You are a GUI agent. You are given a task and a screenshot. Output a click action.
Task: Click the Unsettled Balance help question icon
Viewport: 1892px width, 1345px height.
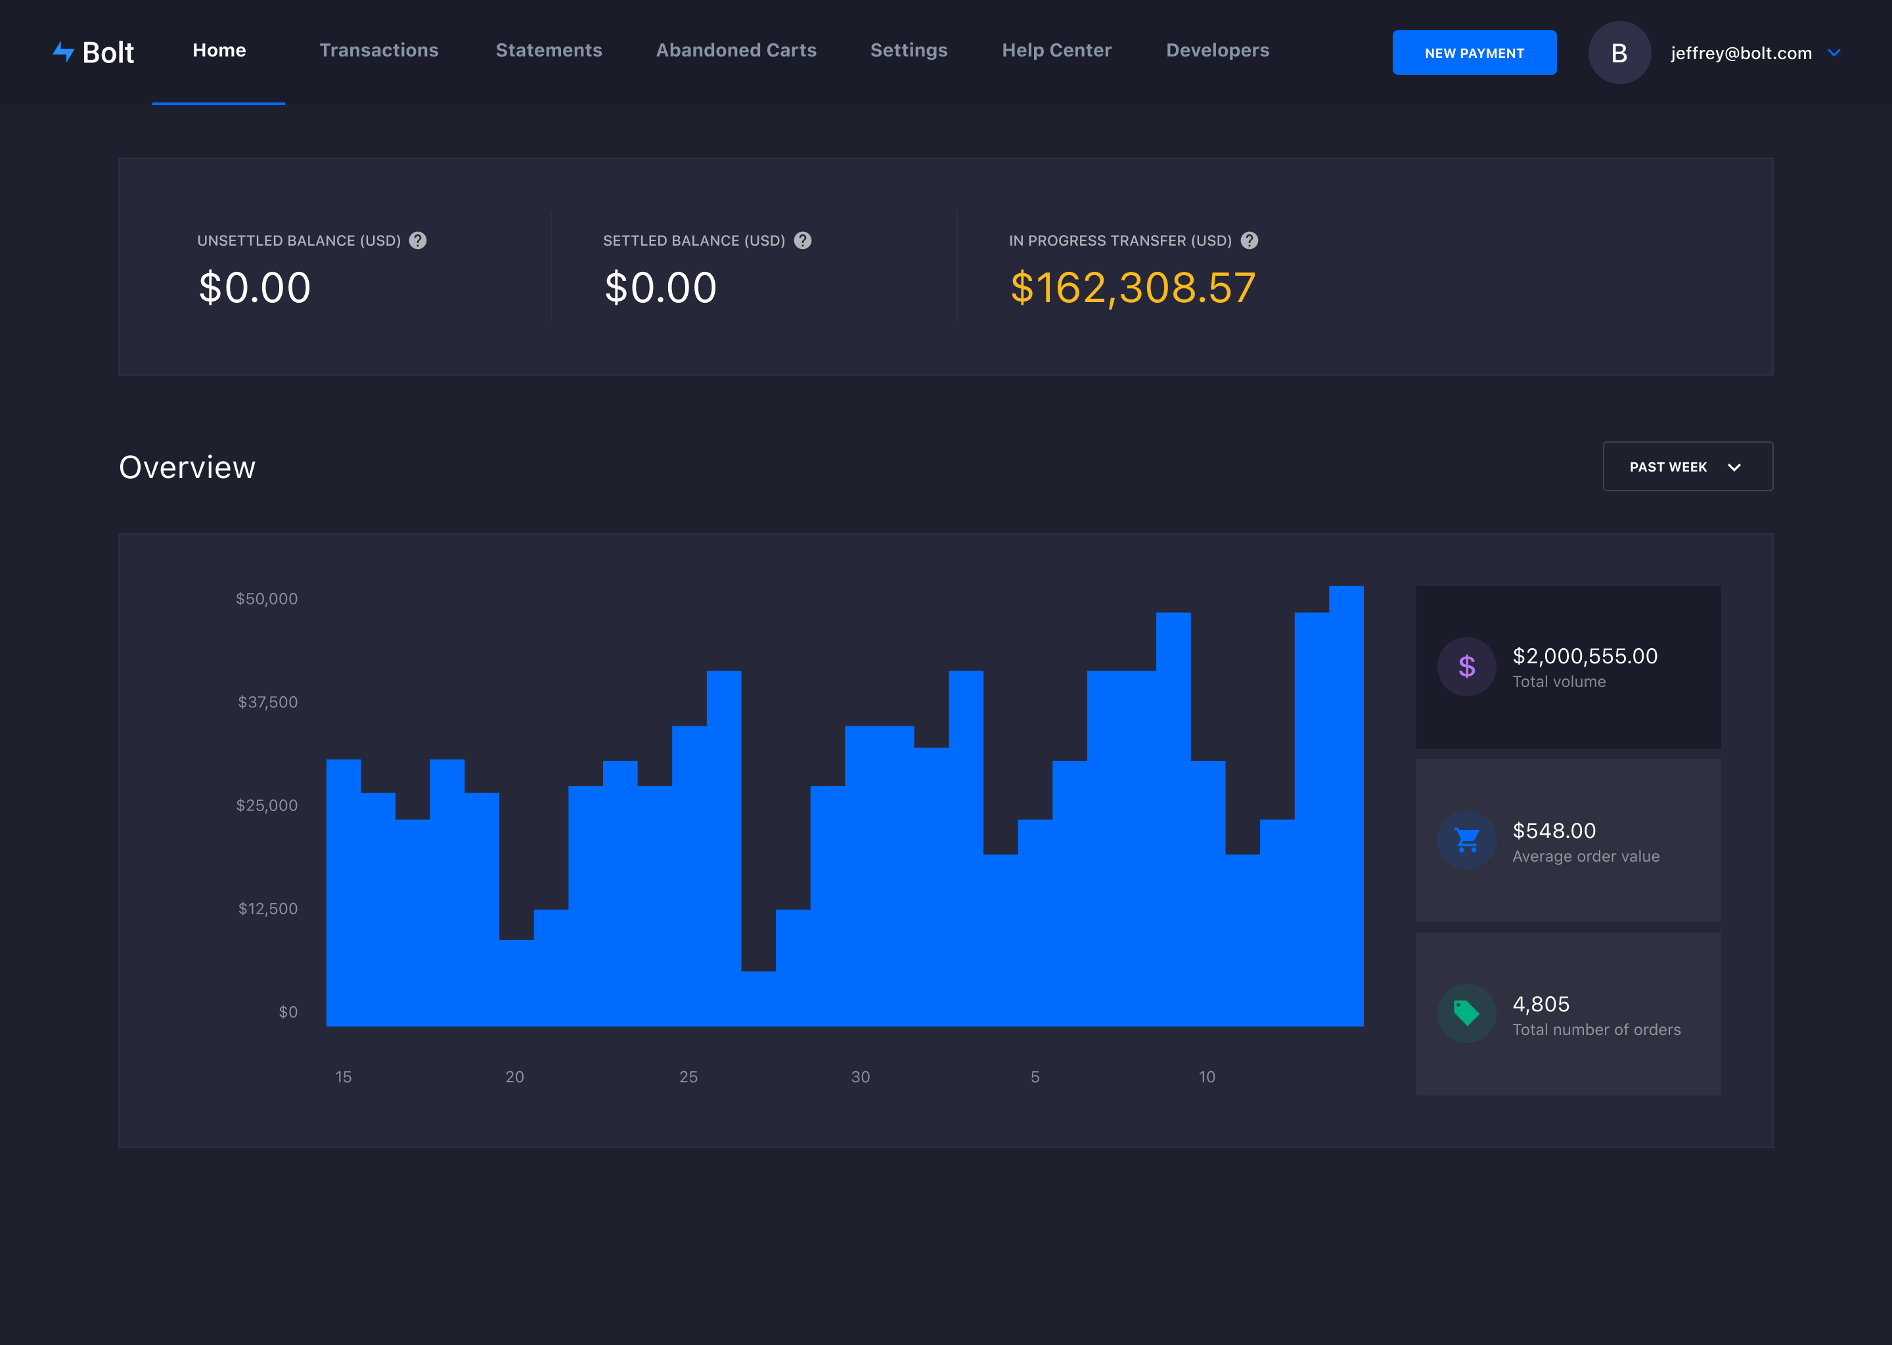tap(418, 240)
